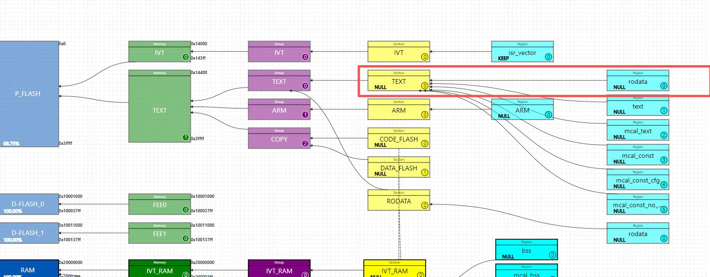Click the 100.00% label on D-FLASH_0
The width and height of the screenshot is (710, 277).
(13, 211)
